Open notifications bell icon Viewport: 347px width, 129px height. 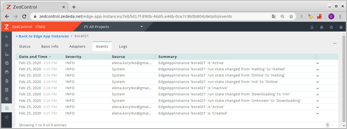pos(312,27)
